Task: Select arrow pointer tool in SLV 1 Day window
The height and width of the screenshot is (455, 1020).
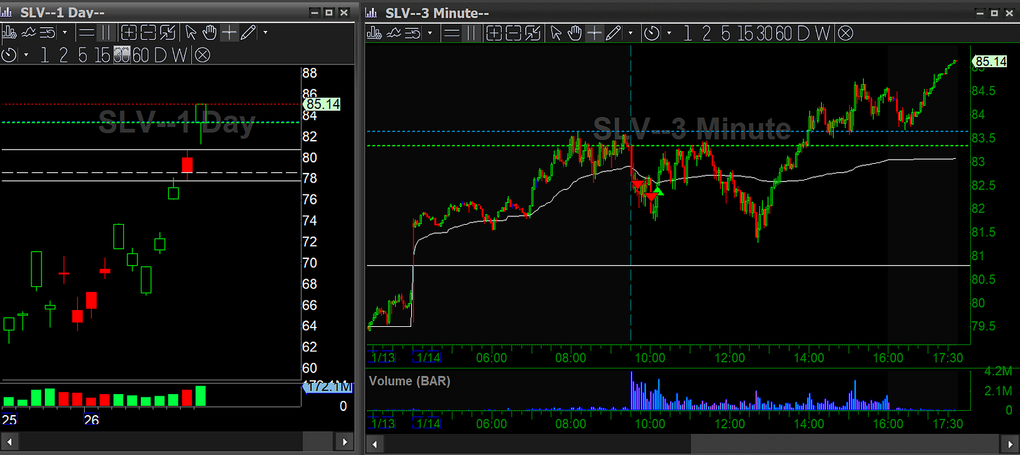Action: coord(190,32)
